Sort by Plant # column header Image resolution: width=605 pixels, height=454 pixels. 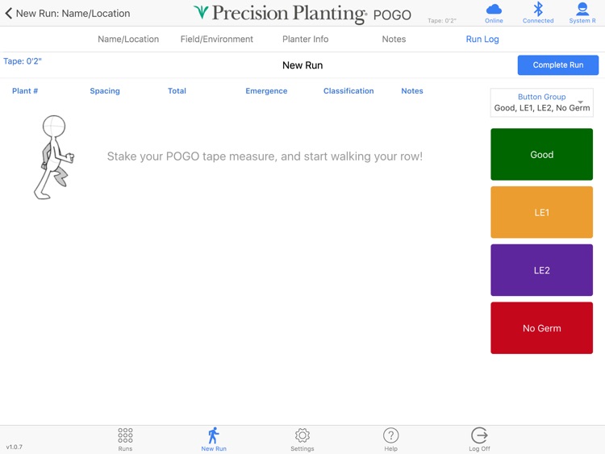point(25,91)
